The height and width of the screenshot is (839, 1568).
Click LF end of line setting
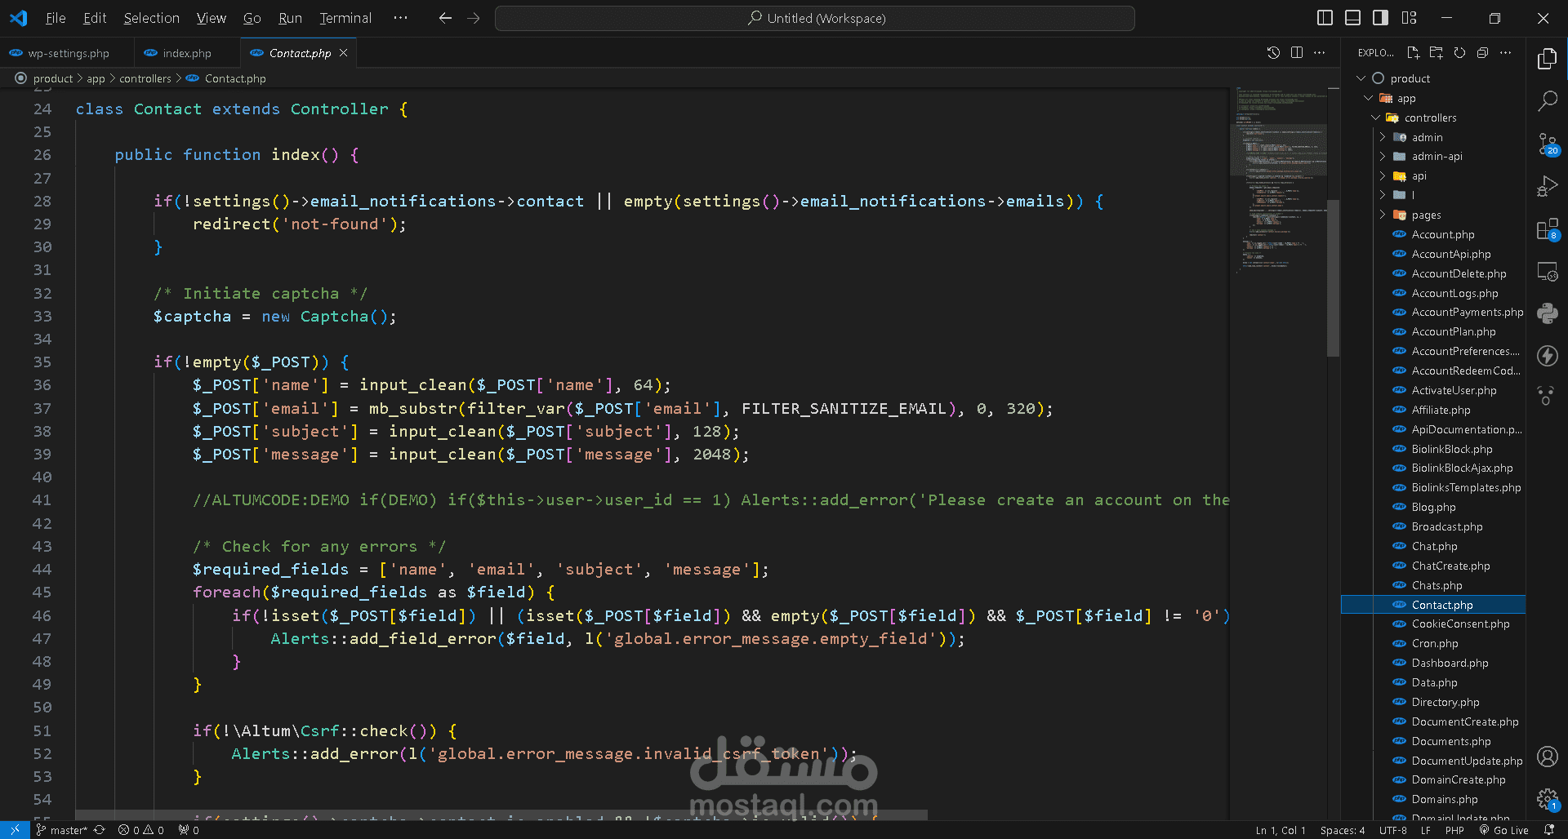[1425, 830]
